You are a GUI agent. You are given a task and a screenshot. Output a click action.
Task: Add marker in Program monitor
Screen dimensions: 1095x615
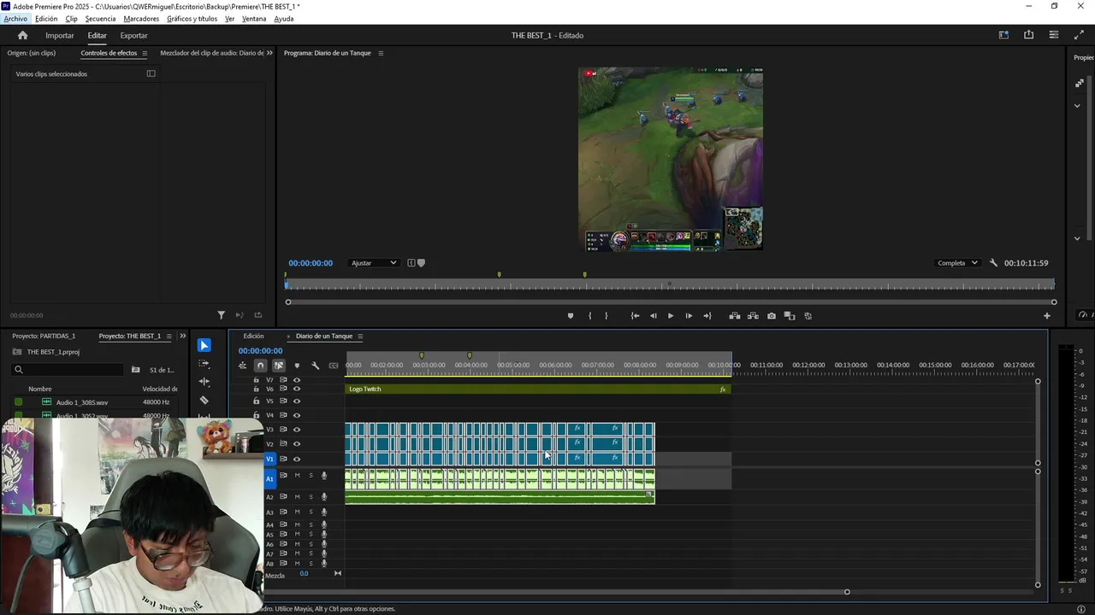coord(571,316)
